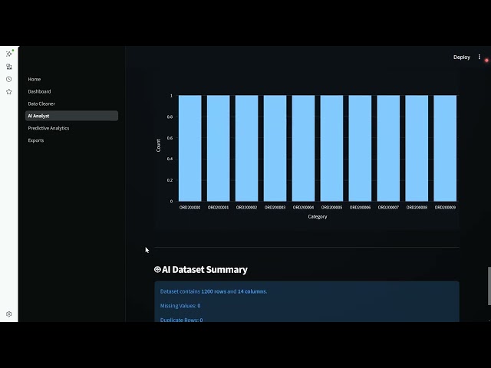Screen dimensions: 491x368
Task: Click the ORD200005 bar in chart
Action: click(331, 148)
